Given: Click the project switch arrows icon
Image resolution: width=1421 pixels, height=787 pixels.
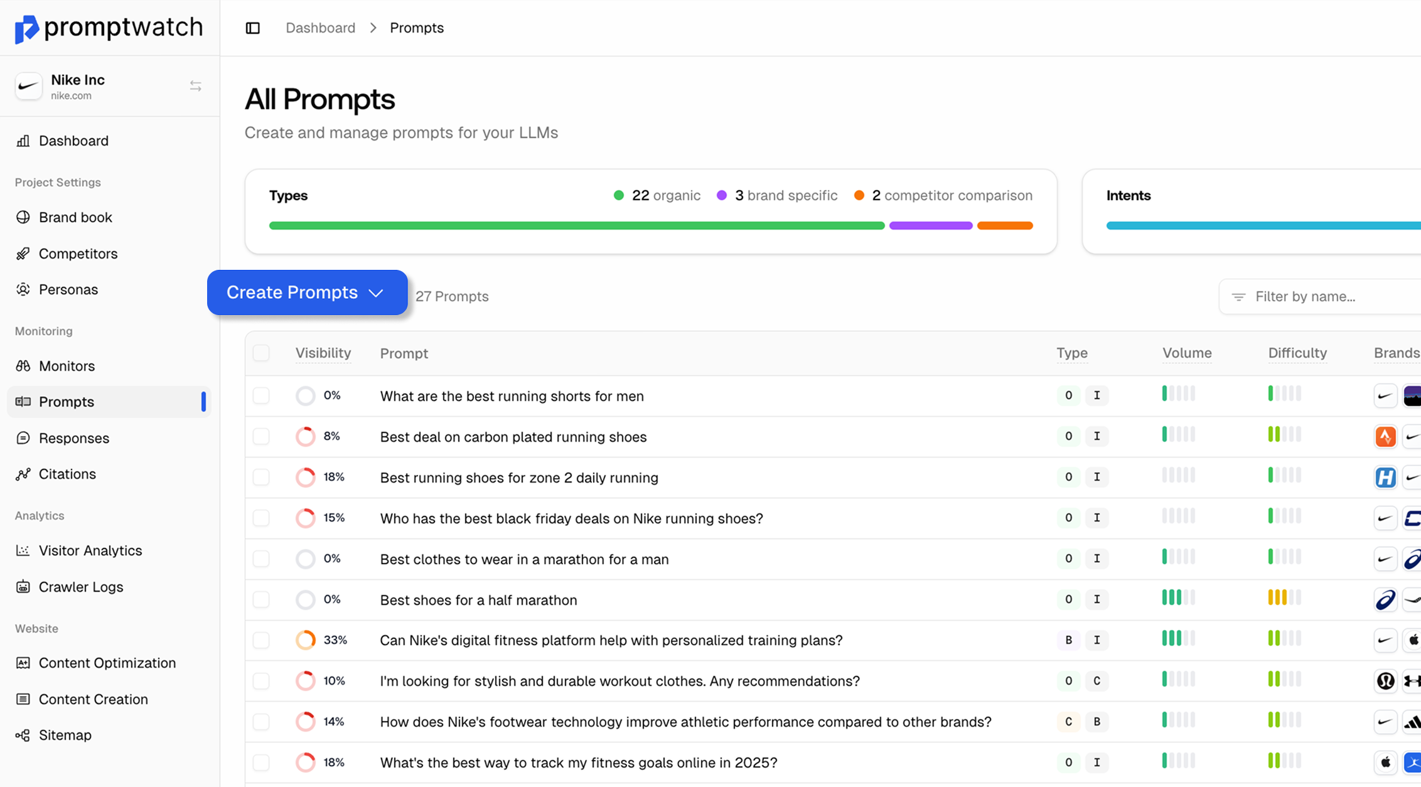Looking at the screenshot, I should pyautogui.click(x=195, y=86).
